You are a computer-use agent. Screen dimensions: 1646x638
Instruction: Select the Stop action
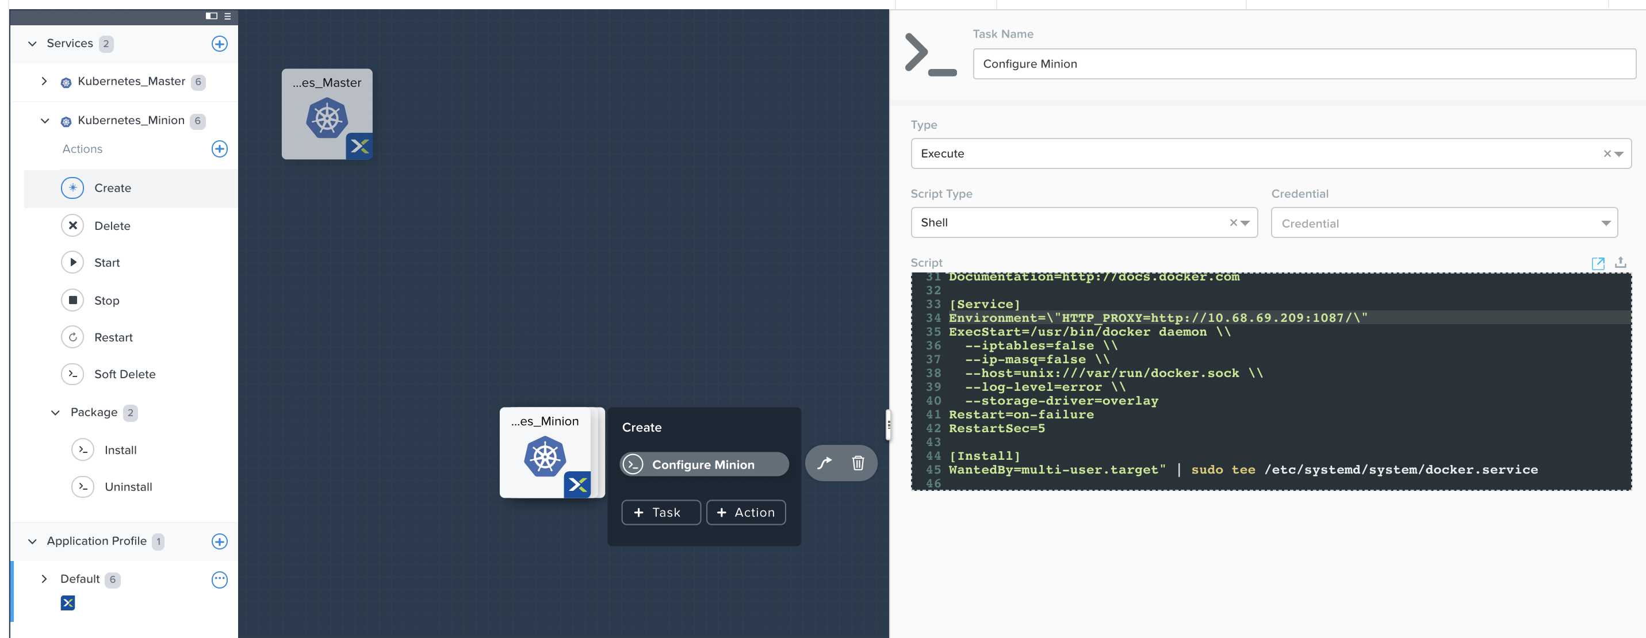pyautogui.click(x=107, y=300)
